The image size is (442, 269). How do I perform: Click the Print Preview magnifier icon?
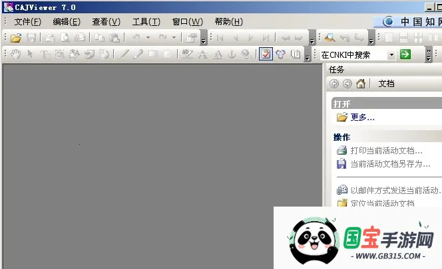65,37
